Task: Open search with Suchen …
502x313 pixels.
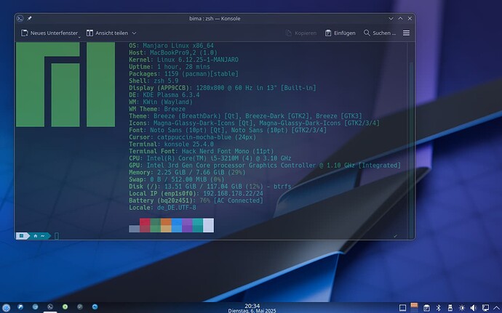Action: pos(380,33)
